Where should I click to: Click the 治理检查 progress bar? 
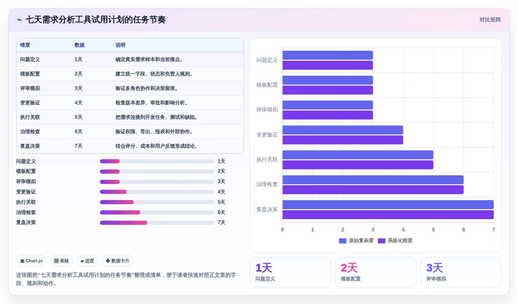157,212
